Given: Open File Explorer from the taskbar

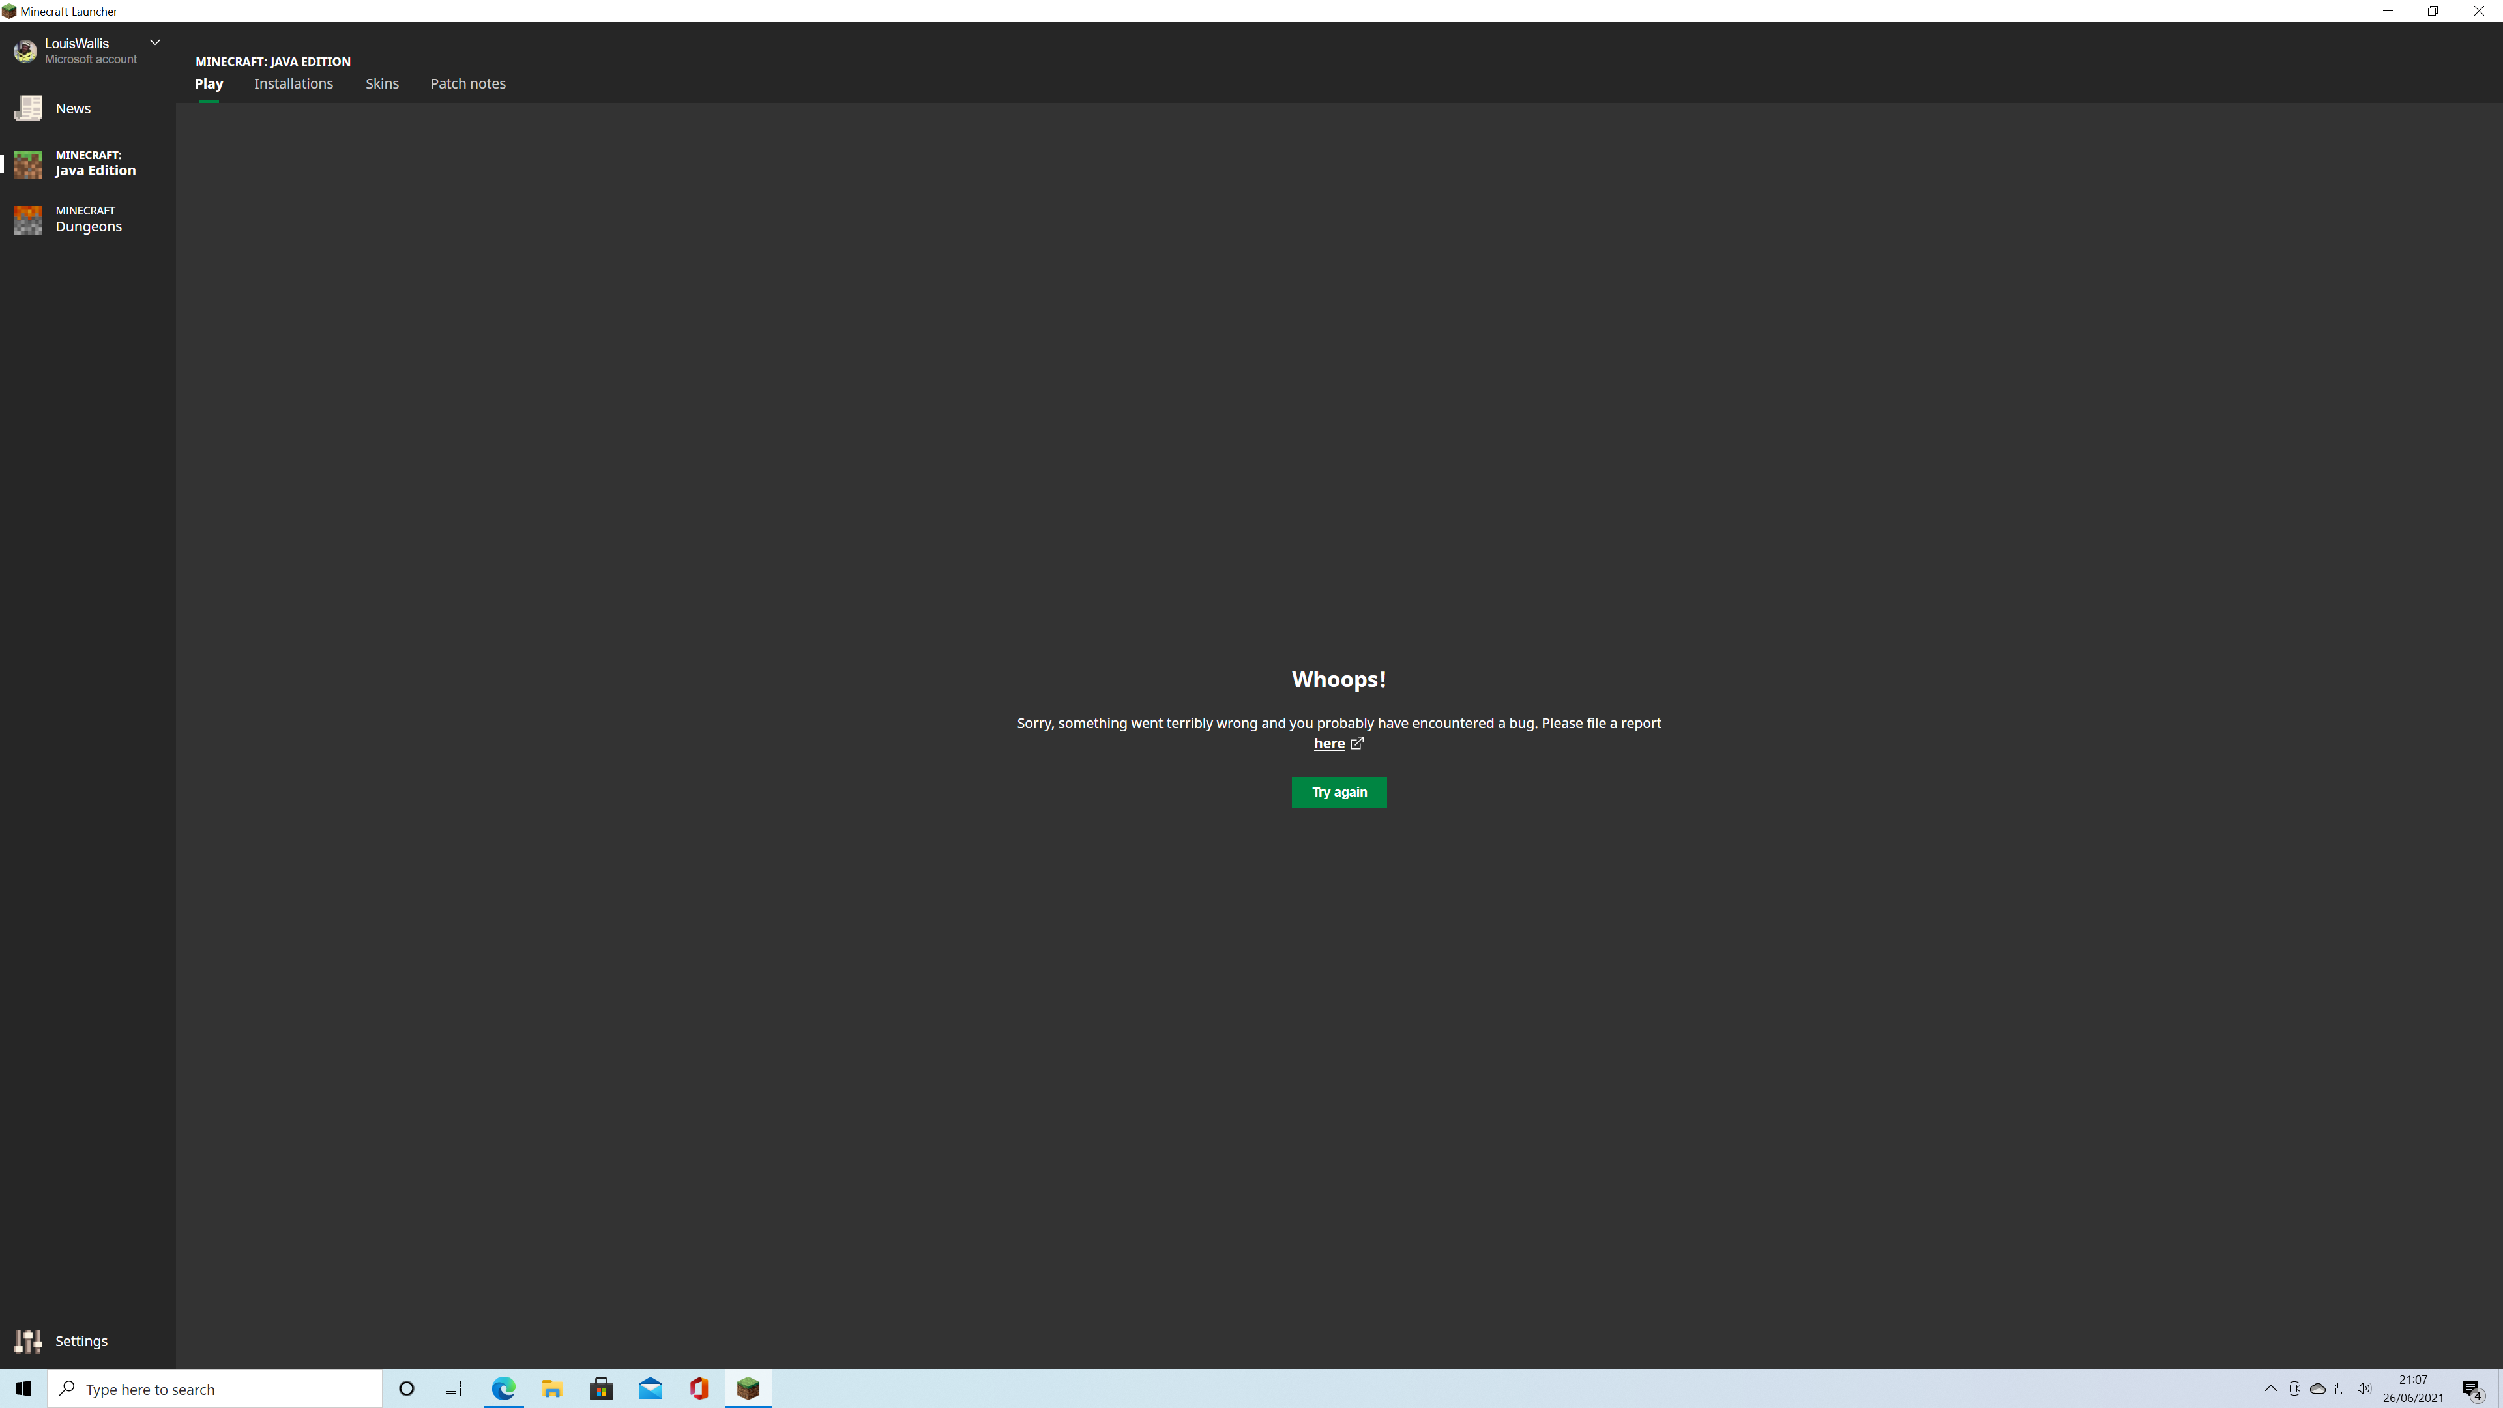Looking at the screenshot, I should coord(552,1388).
